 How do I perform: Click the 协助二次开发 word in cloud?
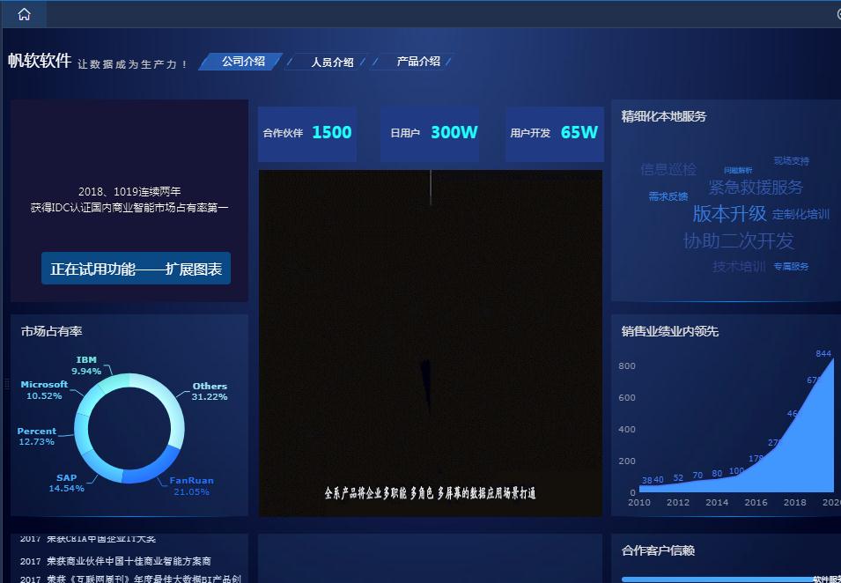738,240
